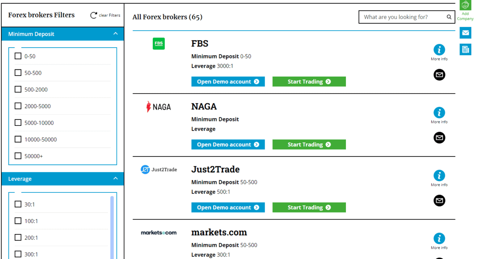Check the 100:1 Leverage filter
Screen dimensions: 485x259
click(x=18, y=221)
